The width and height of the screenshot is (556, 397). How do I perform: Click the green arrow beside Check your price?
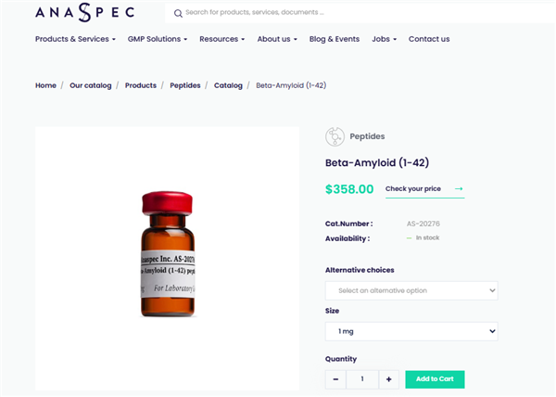tap(459, 189)
